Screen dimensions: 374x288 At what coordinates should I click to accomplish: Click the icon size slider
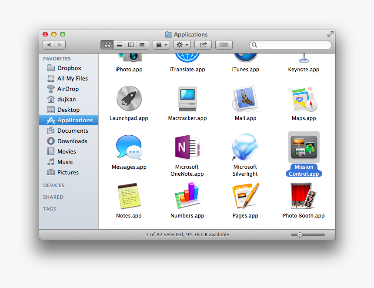[308, 235]
